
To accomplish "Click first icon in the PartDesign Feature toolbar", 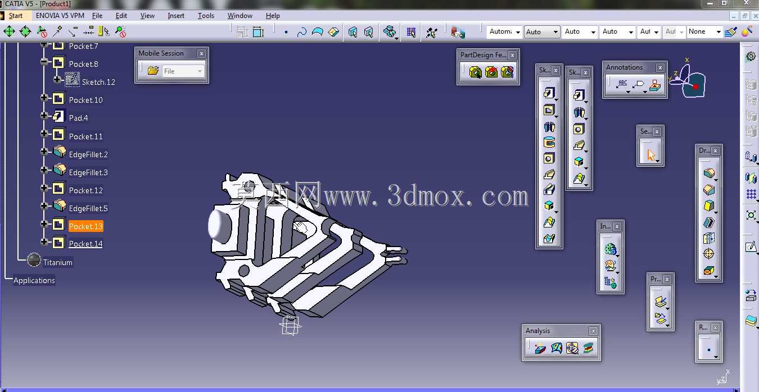I will click(x=476, y=72).
